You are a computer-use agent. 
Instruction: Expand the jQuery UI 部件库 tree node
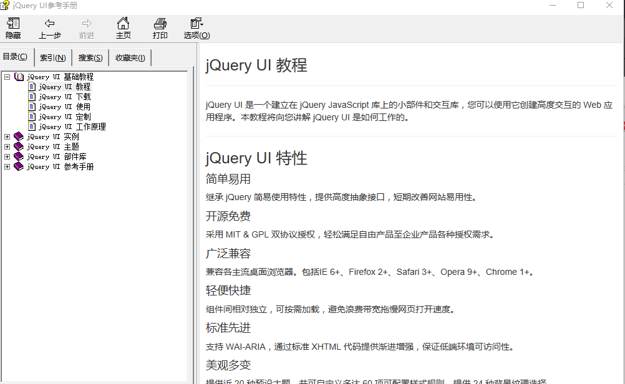[x=6, y=156]
